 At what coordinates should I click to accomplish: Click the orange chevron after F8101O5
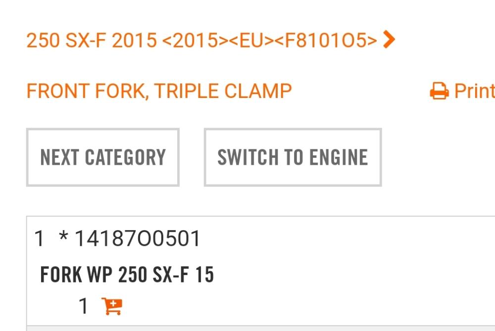pyautogui.click(x=390, y=40)
